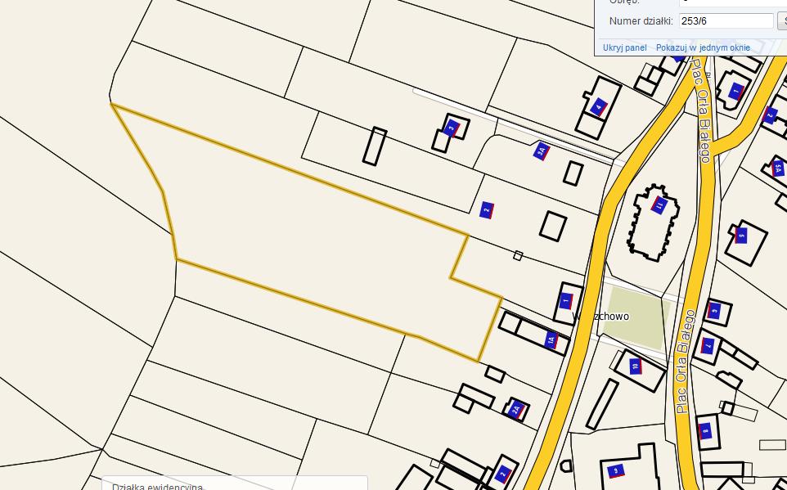Click address marker 10 building point

click(x=636, y=366)
